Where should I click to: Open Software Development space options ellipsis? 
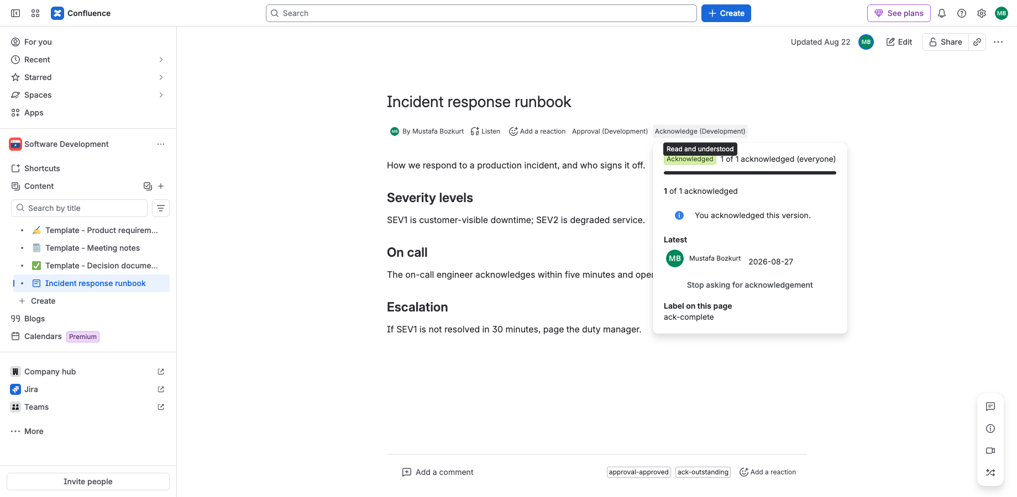[x=161, y=144]
